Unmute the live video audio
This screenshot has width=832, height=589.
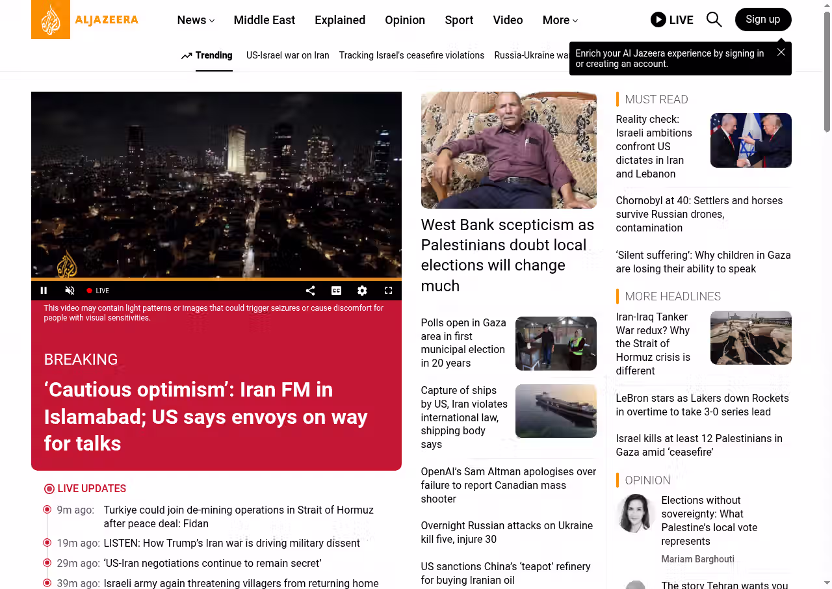pos(70,291)
